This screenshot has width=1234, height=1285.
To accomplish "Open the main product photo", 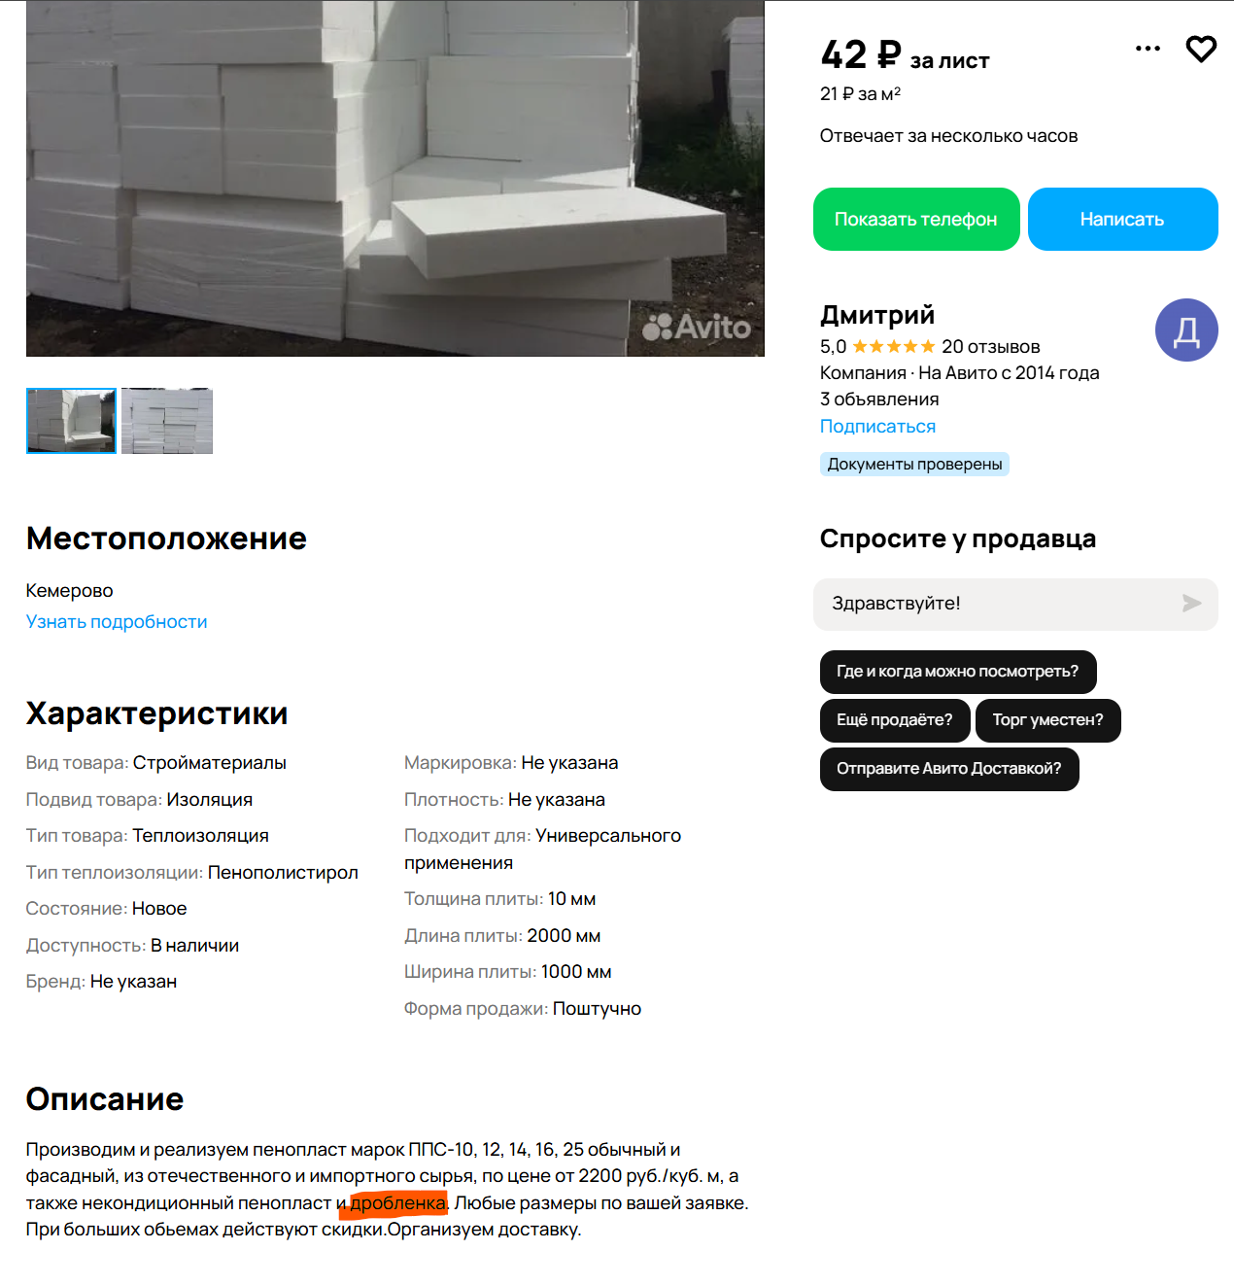I will 395,178.
